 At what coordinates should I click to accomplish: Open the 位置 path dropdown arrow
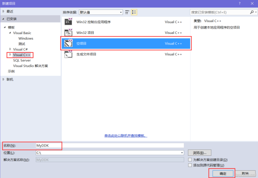(x=182, y=153)
